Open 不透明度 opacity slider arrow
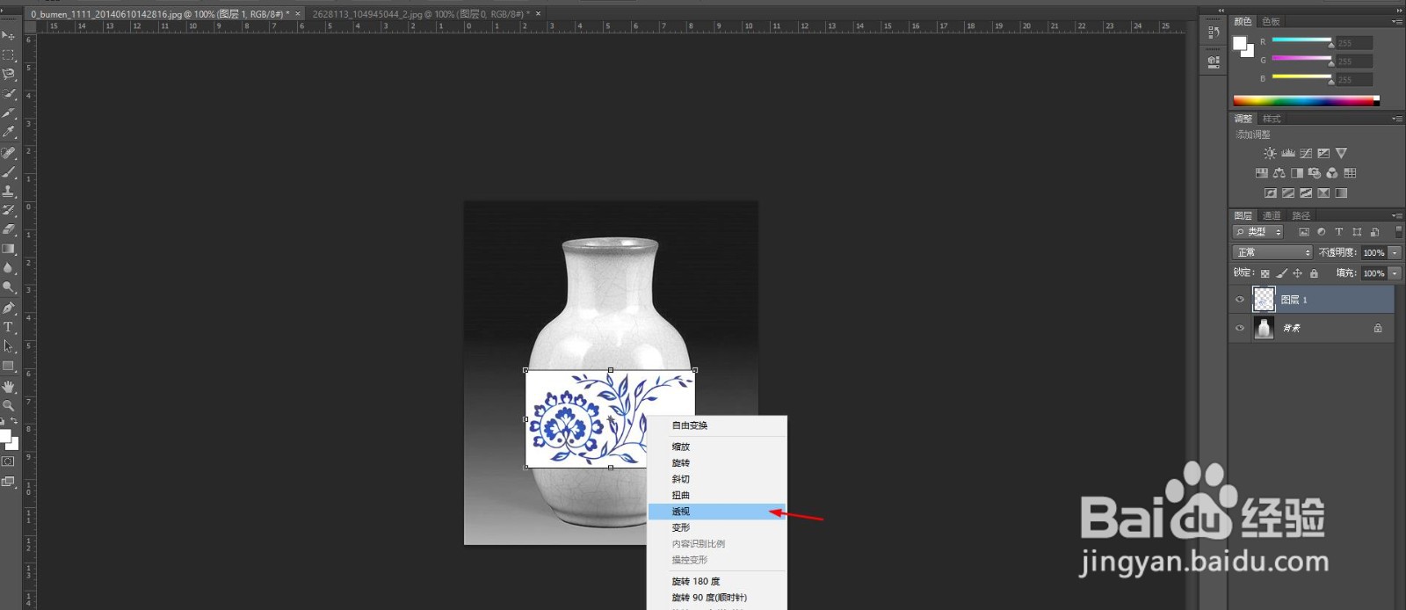Viewport: 1406px width, 610px height. [1395, 252]
